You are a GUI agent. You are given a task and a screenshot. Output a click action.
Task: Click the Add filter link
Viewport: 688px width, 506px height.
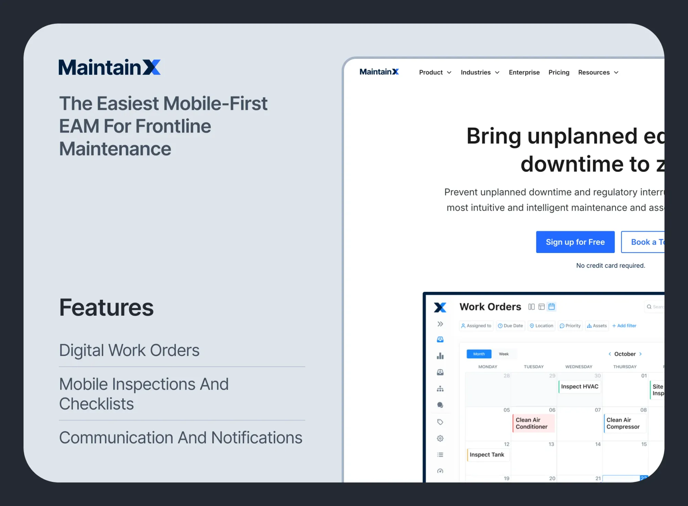pyautogui.click(x=624, y=326)
